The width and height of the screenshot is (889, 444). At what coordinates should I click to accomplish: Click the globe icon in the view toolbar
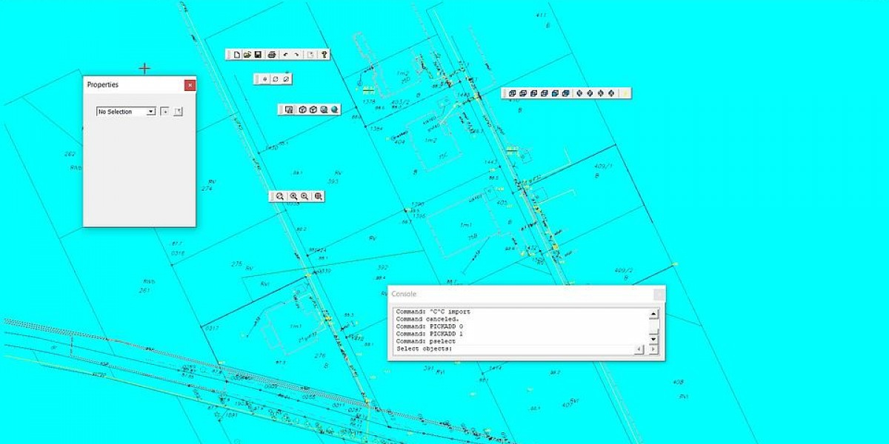coord(335,110)
